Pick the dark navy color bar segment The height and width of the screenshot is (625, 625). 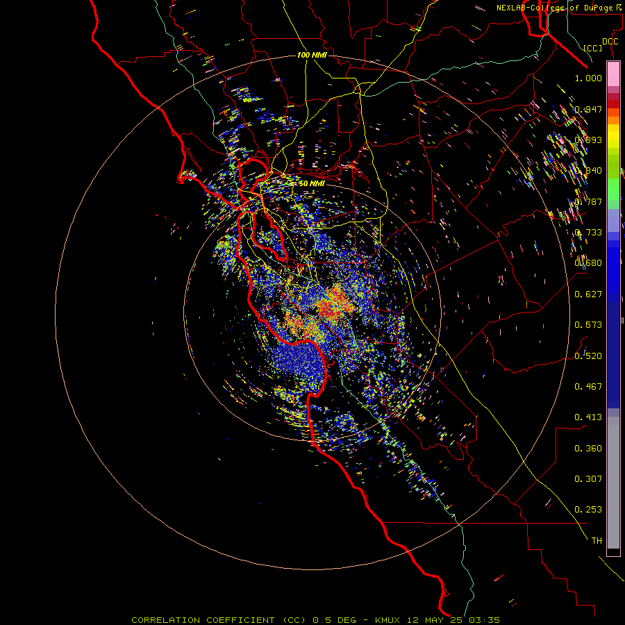coord(613,351)
